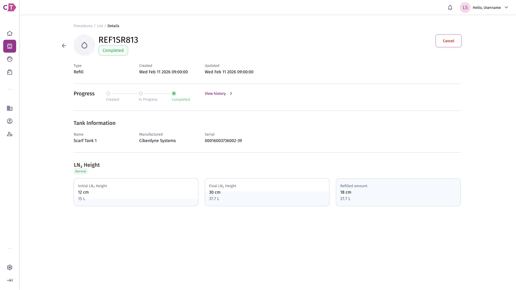516x290 pixels.
Task: Click the Ciberdyne Systems manufacturer value
Action: coord(157,141)
